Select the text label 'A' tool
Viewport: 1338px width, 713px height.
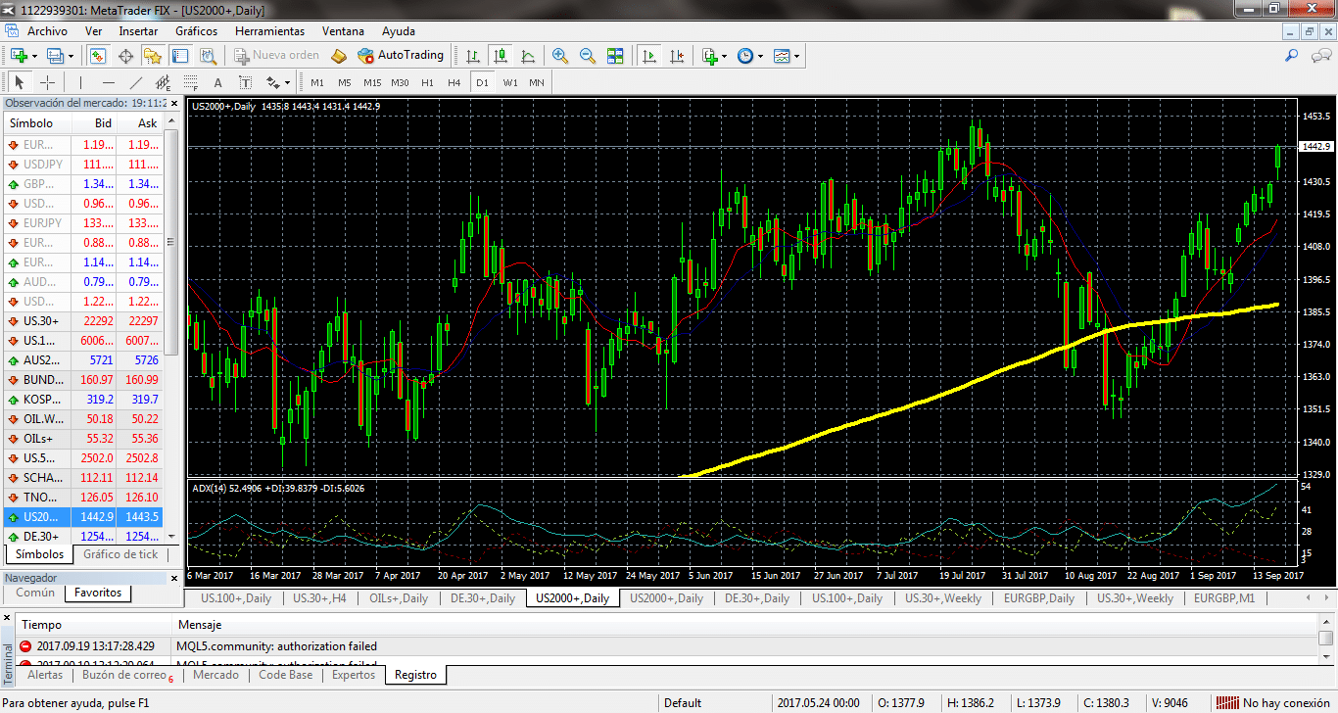(217, 82)
